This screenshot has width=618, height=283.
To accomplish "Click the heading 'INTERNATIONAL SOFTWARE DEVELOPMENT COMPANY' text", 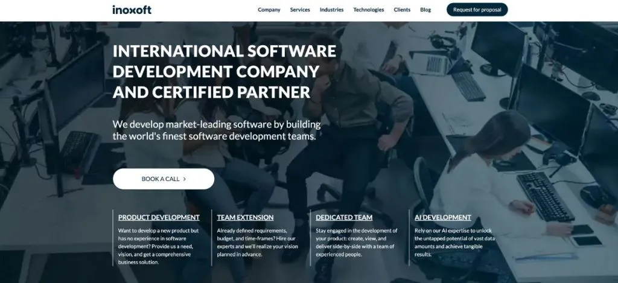I will [225, 71].
